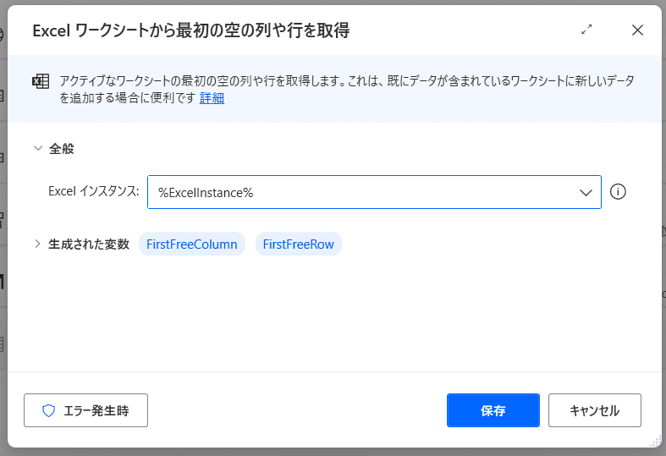666x456 pixels.
Task: Cancel the dialog with キャンセル
Action: pos(595,410)
